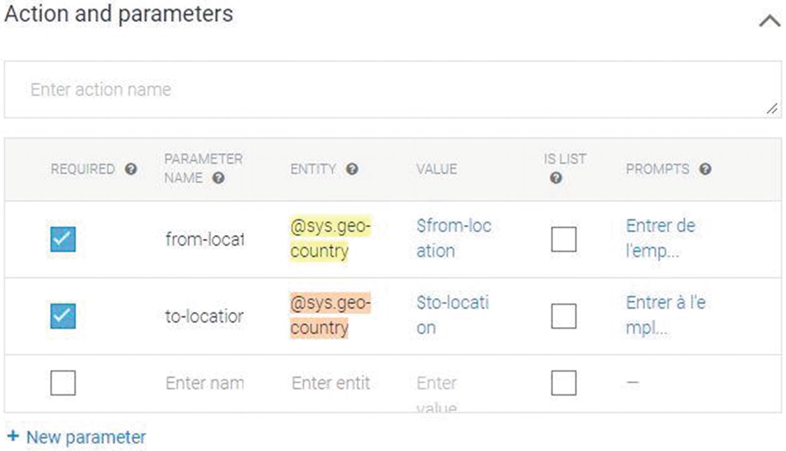Tick Is List checkbox in empty row
Screen dimensions: 786x451
click(x=564, y=383)
